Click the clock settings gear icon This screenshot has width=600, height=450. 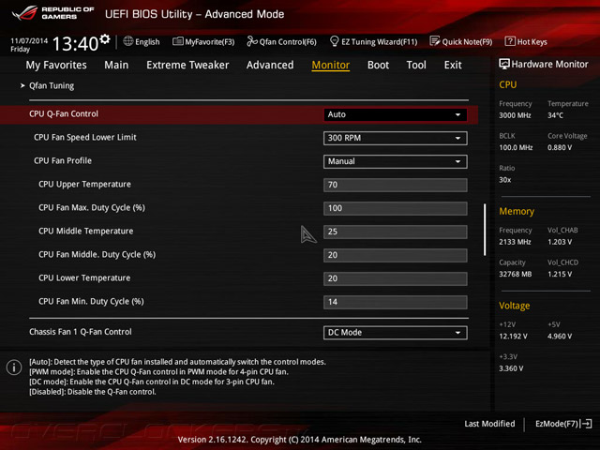click(105, 39)
